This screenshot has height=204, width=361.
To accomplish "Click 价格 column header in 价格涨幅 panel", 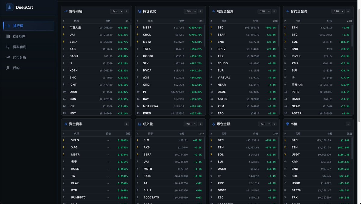I will (108, 21).
